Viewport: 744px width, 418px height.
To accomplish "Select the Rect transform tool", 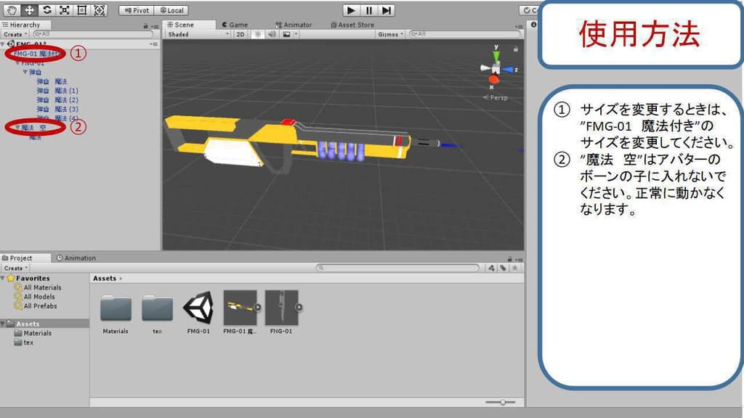I will [x=82, y=10].
